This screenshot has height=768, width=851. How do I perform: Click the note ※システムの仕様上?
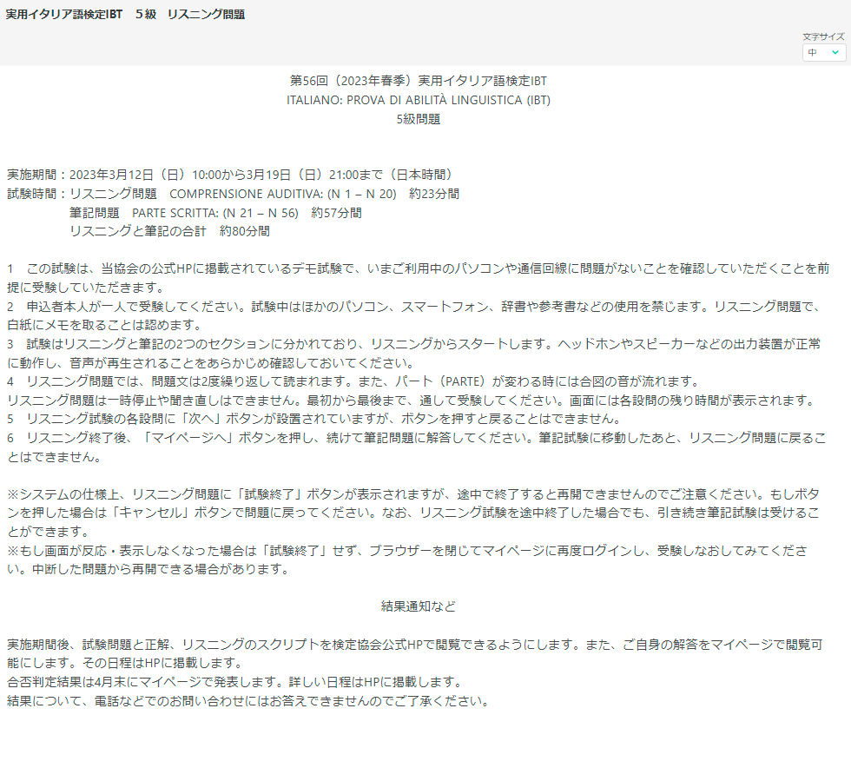(413, 513)
